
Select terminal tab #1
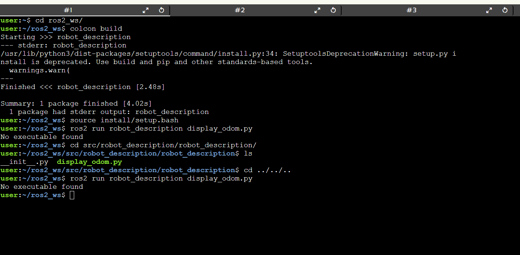pyautogui.click(x=68, y=10)
